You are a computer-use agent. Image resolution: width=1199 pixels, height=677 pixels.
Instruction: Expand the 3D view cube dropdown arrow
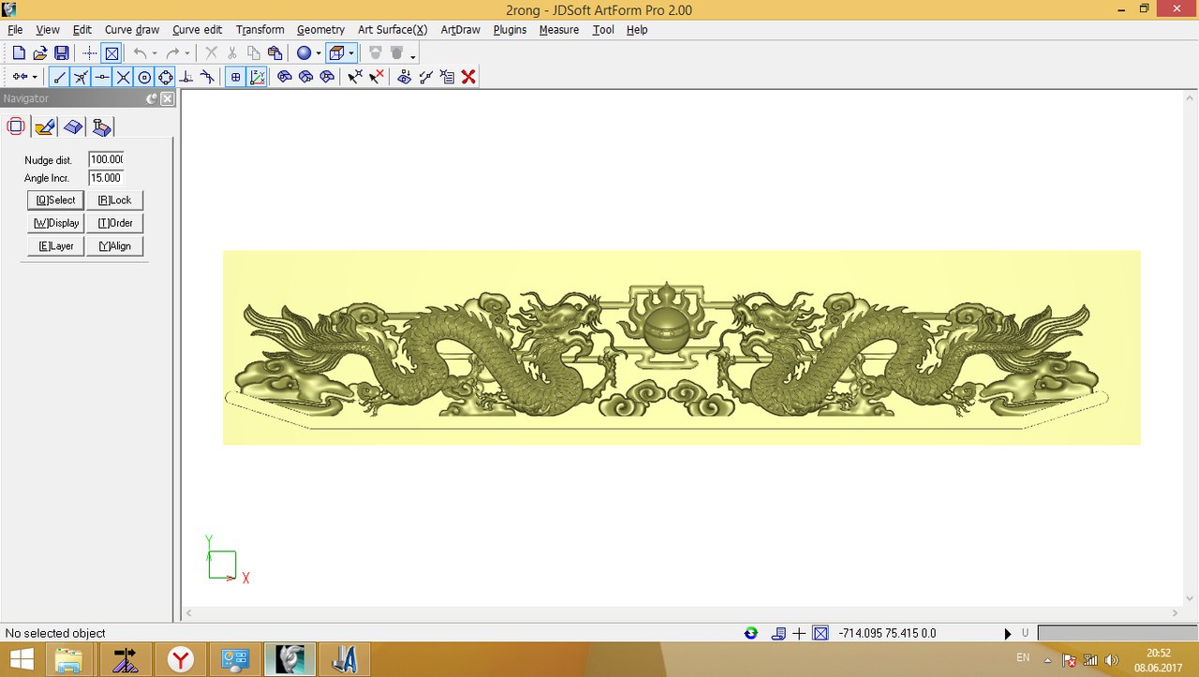pyautogui.click(x=351, y=54)
